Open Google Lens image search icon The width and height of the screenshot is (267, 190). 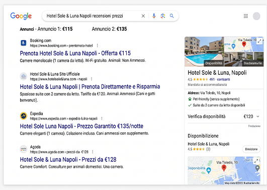[x=163, y=16]
